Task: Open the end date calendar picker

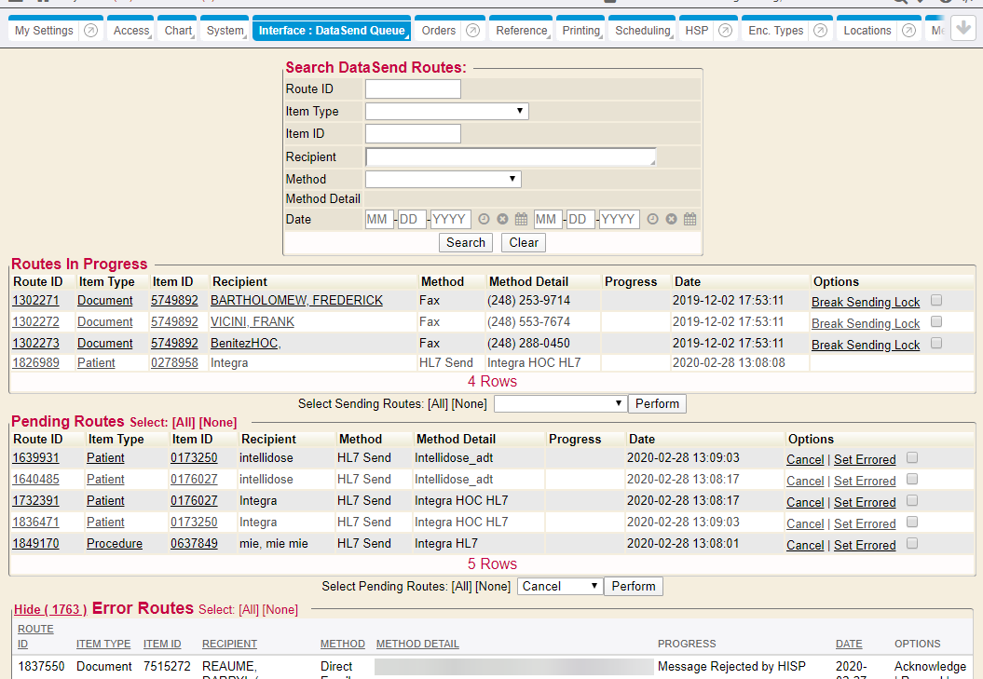Action: 690,220
